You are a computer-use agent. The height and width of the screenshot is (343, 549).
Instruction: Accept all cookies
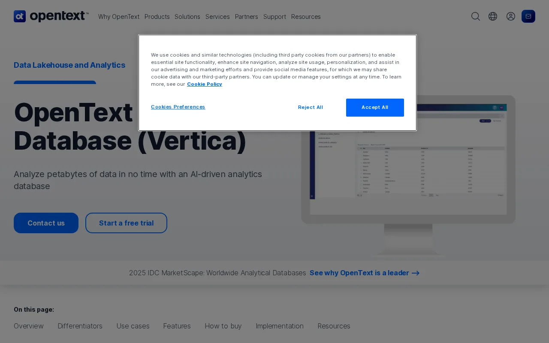pyautogui.click(x=375, y=108)
